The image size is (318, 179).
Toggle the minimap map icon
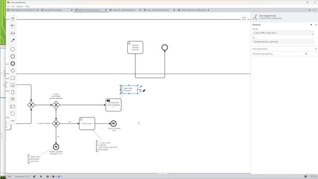point(244,19)
